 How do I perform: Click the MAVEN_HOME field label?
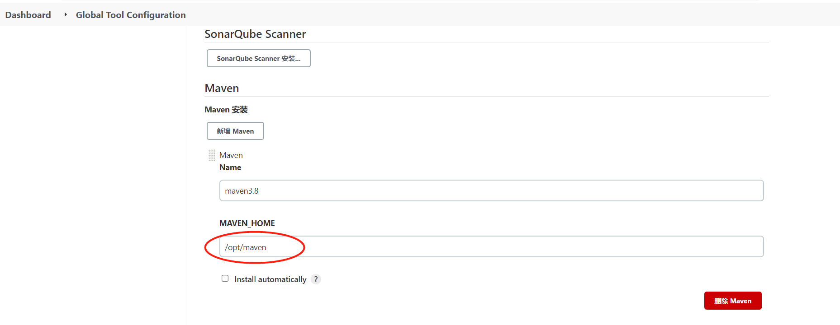[247, 223]
